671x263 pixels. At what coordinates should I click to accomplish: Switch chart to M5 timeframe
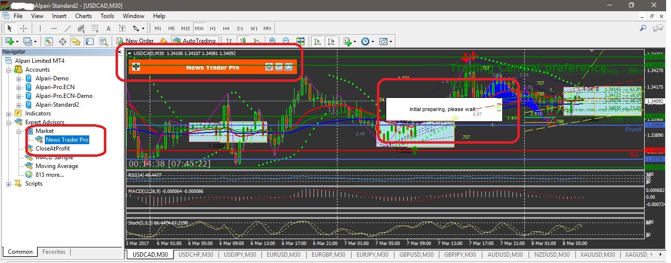pos(172,28)
